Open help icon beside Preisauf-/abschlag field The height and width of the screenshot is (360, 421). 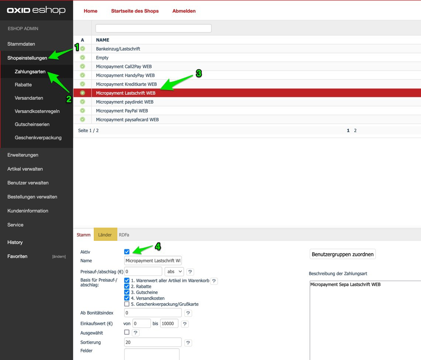tap(190, 272)
